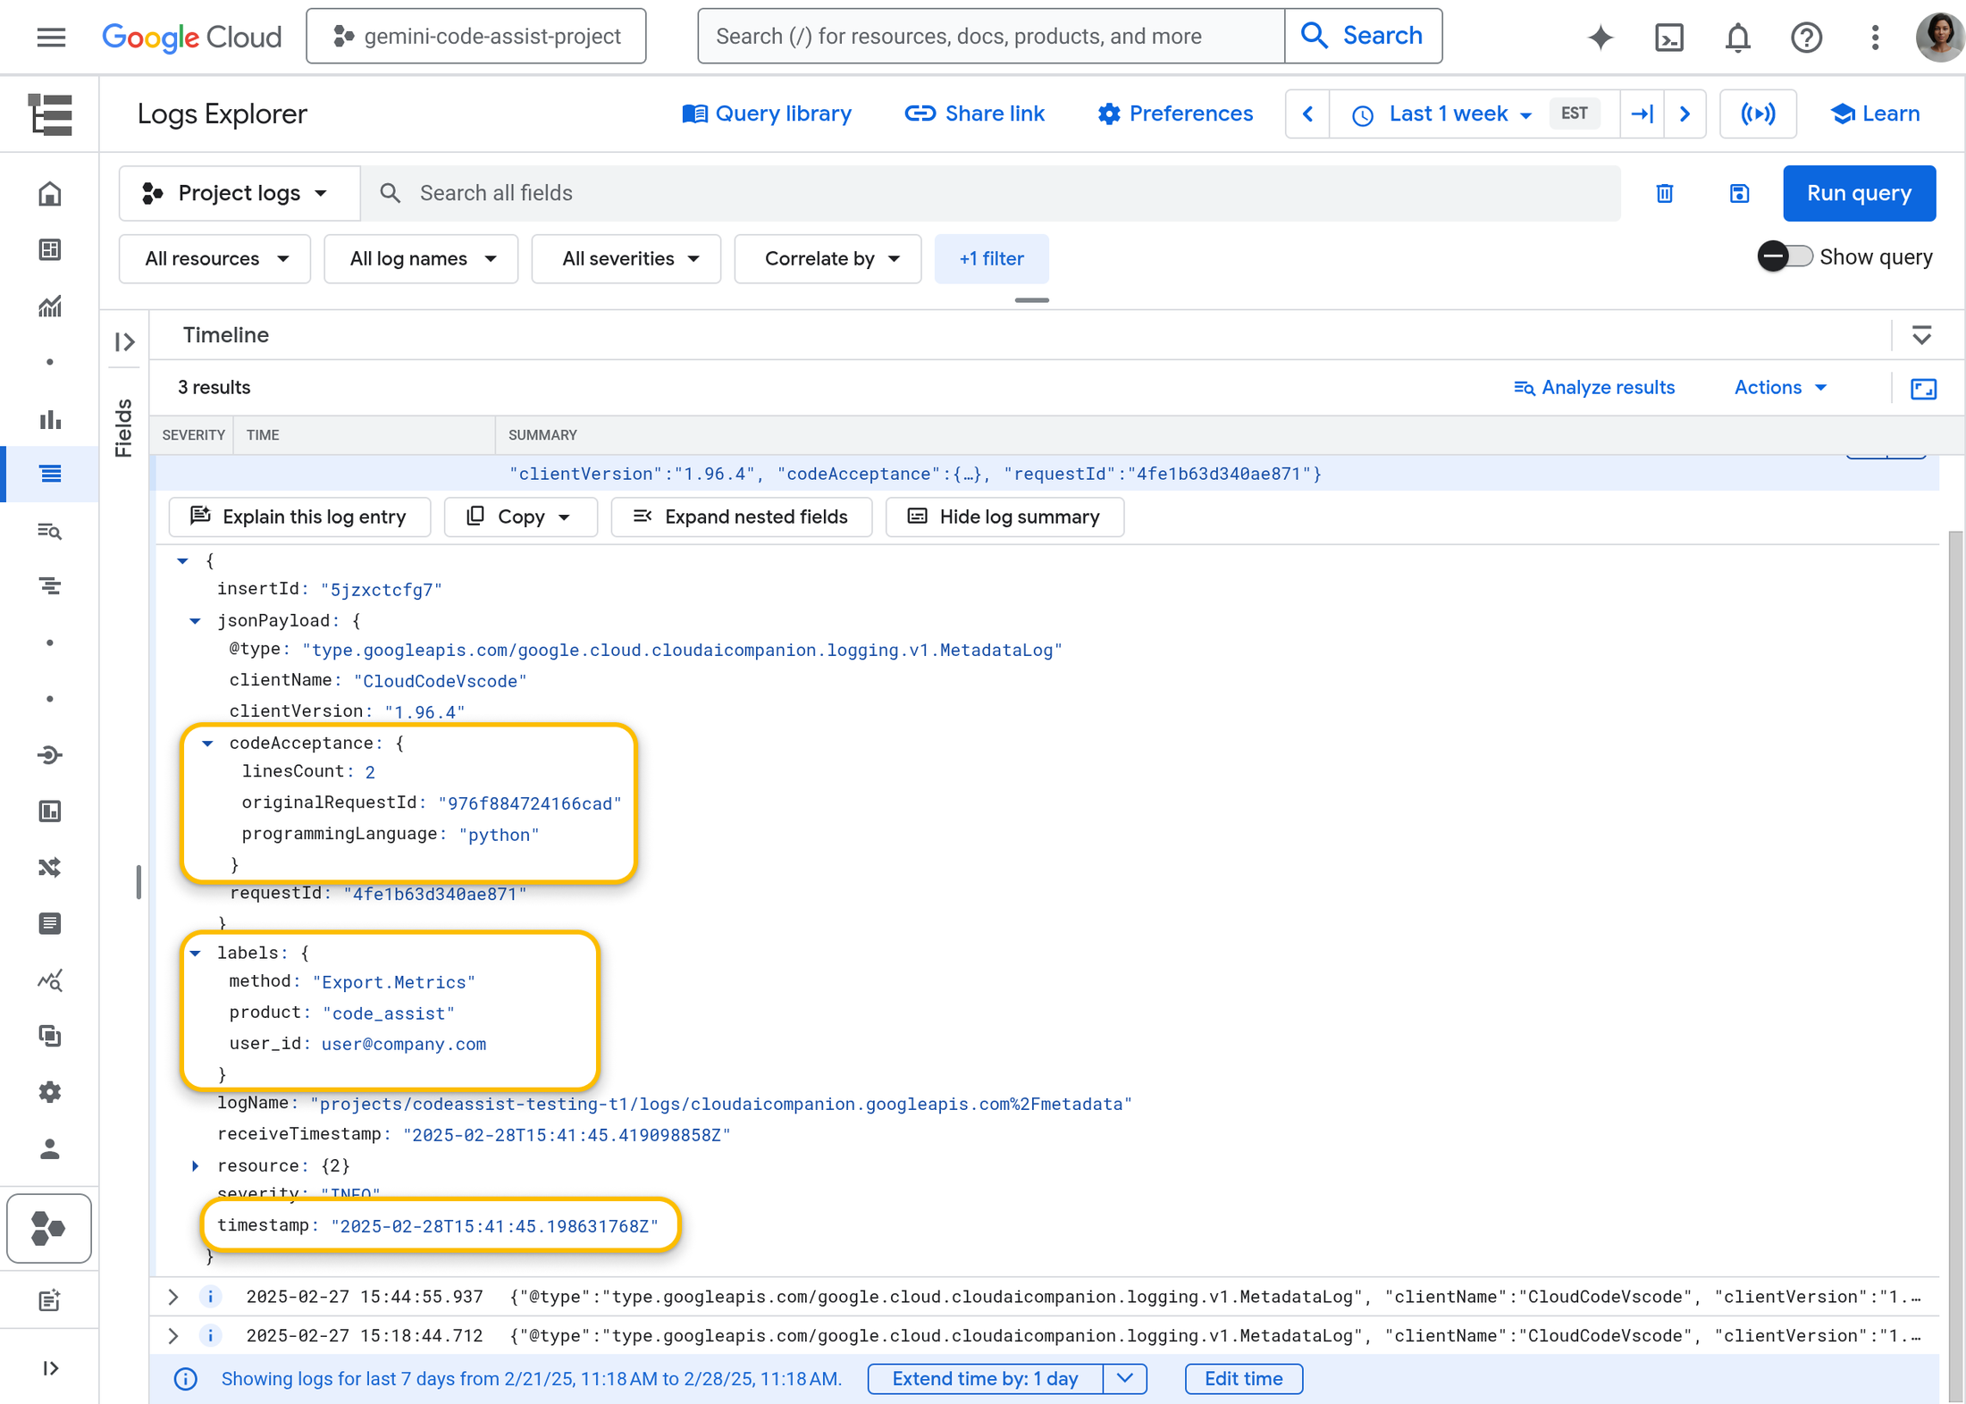This screenshot has width=1966, height=1404.
Task: Open results in fullscreen view icon
Action: 1923,389
